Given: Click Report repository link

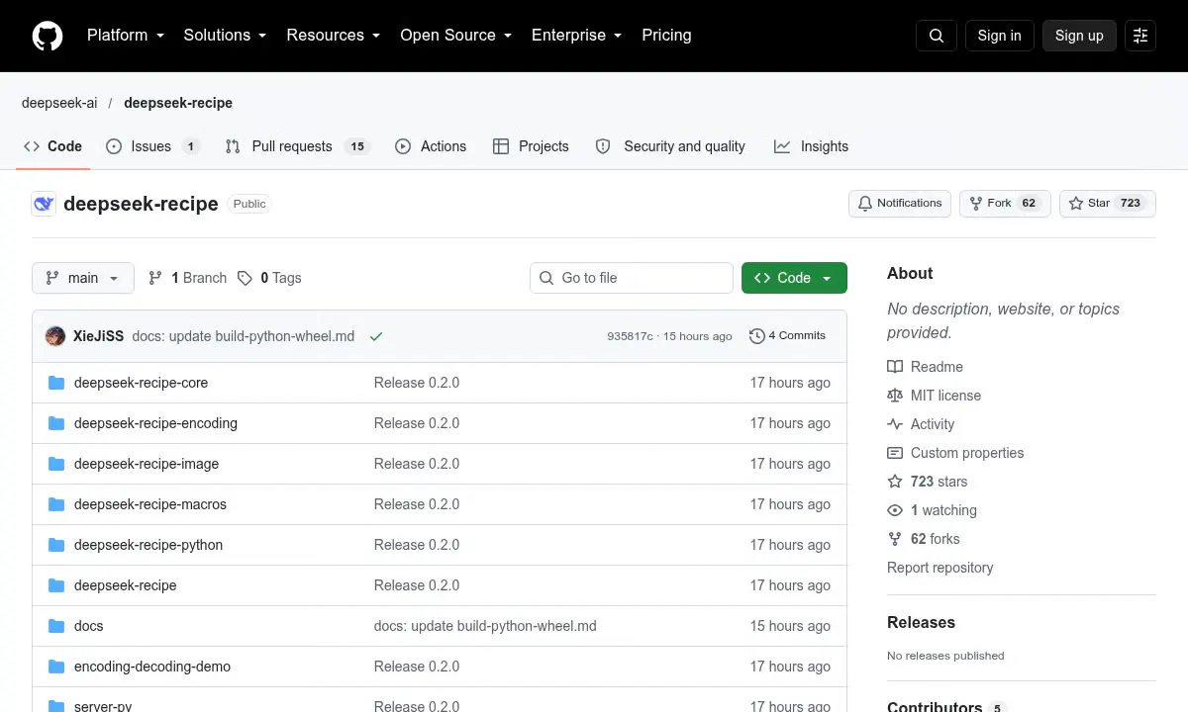Looking at the screenshot, I should pos(940,568).
